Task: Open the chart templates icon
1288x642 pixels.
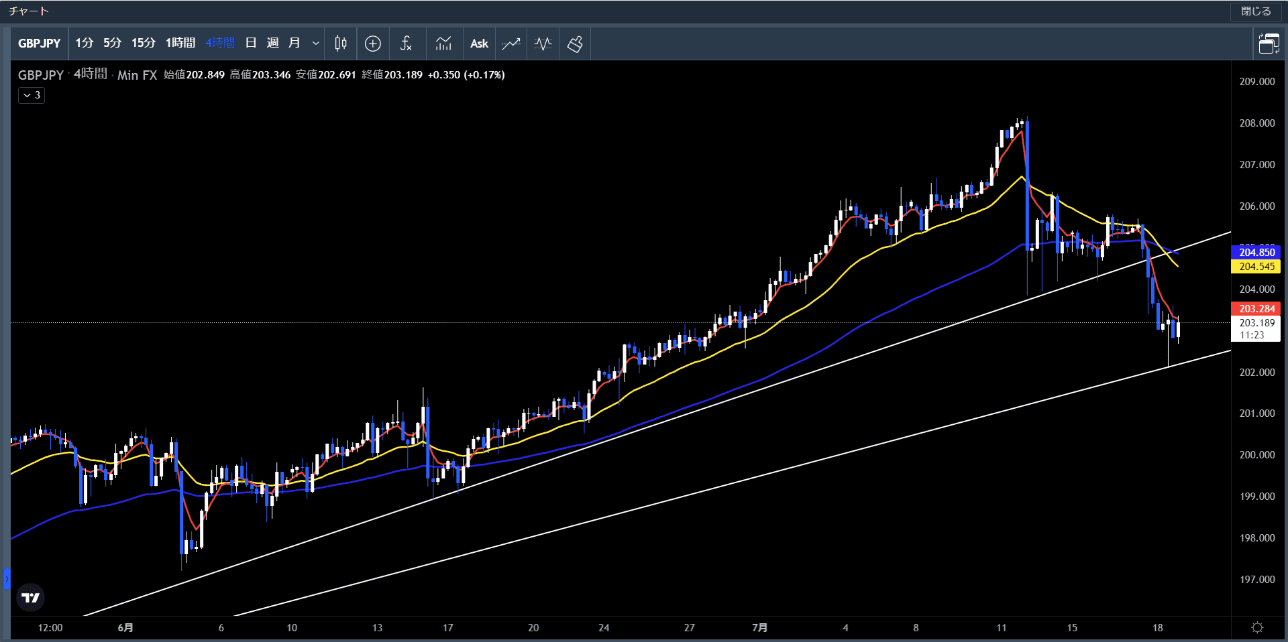Action: [443, 44]
